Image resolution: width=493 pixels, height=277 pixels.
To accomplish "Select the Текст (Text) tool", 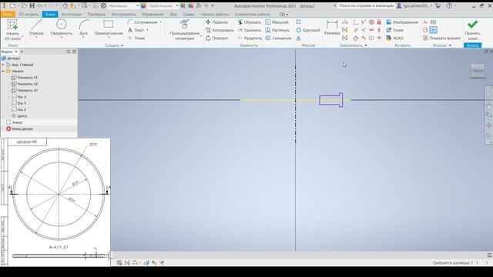I will (136, 30).
